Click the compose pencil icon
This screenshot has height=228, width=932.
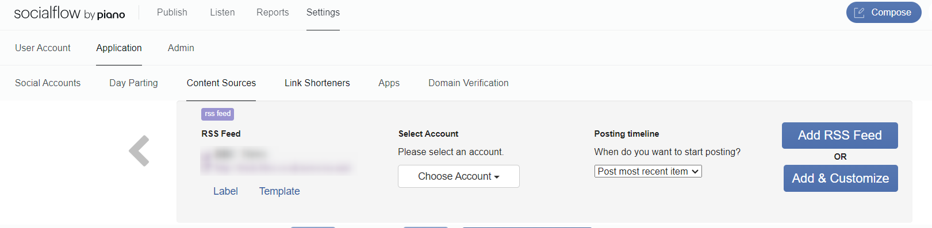(x=859, y=13)
